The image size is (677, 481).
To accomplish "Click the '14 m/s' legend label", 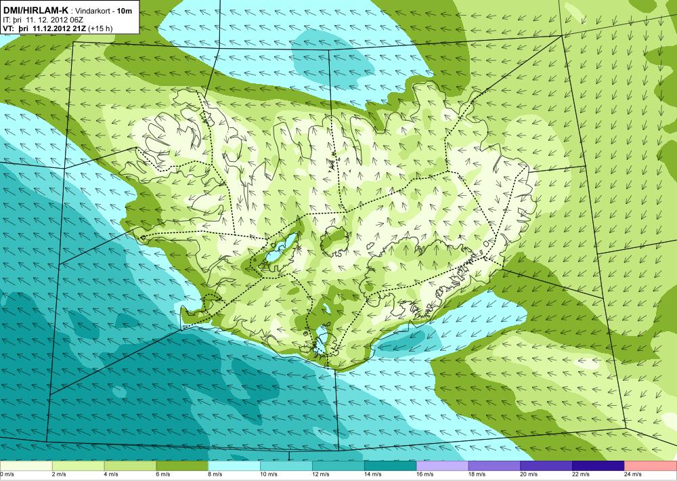I will pos(372,474).
